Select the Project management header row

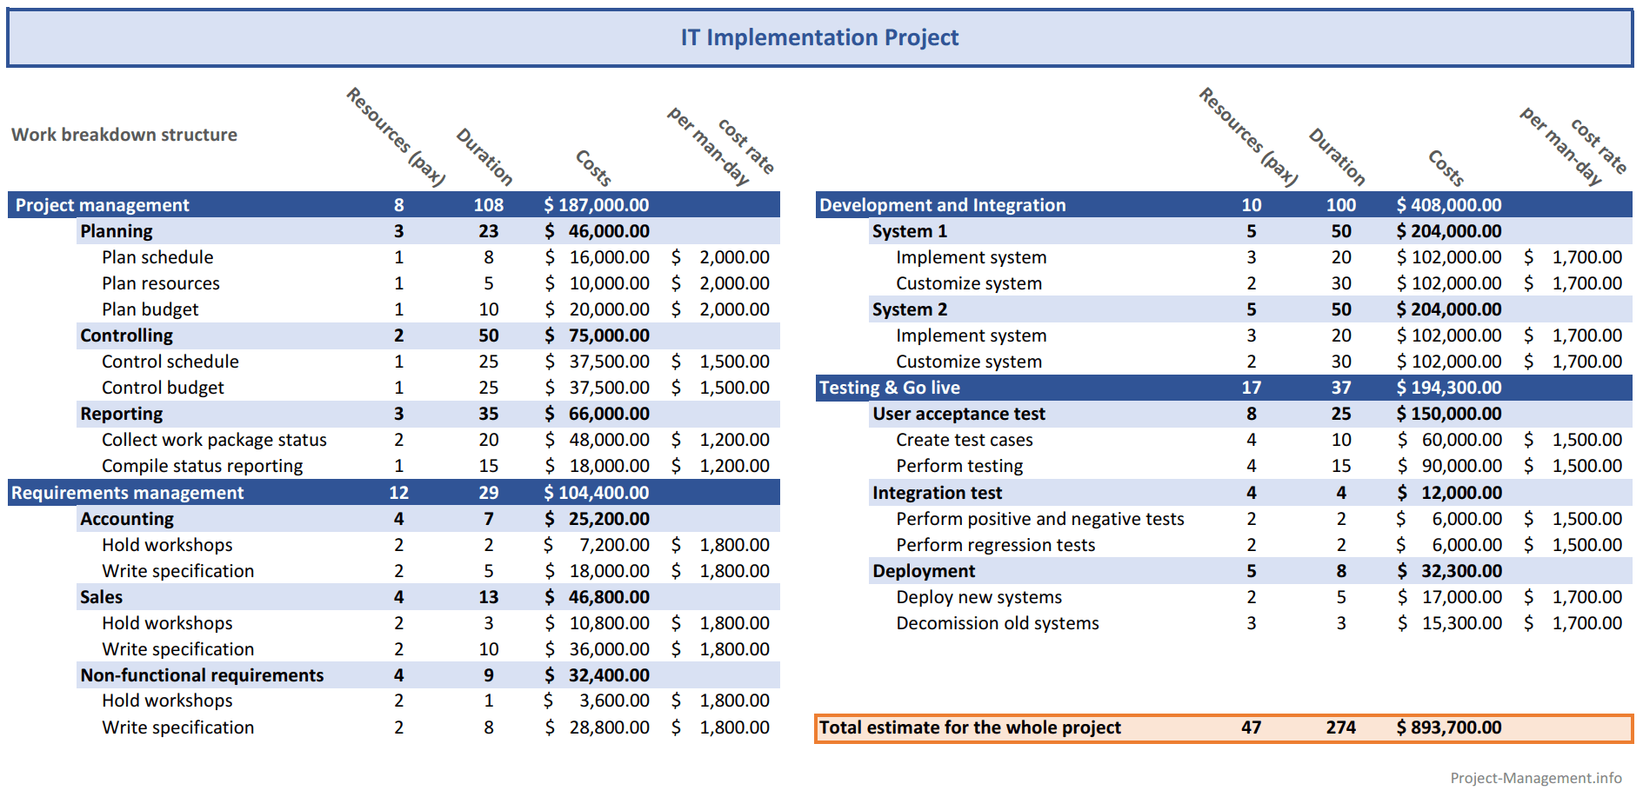point(100,204)
